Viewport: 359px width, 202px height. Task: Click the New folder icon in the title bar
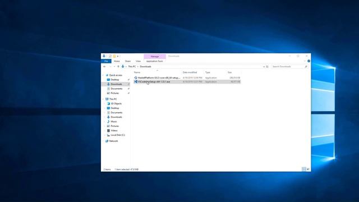(x=114, y=56)
